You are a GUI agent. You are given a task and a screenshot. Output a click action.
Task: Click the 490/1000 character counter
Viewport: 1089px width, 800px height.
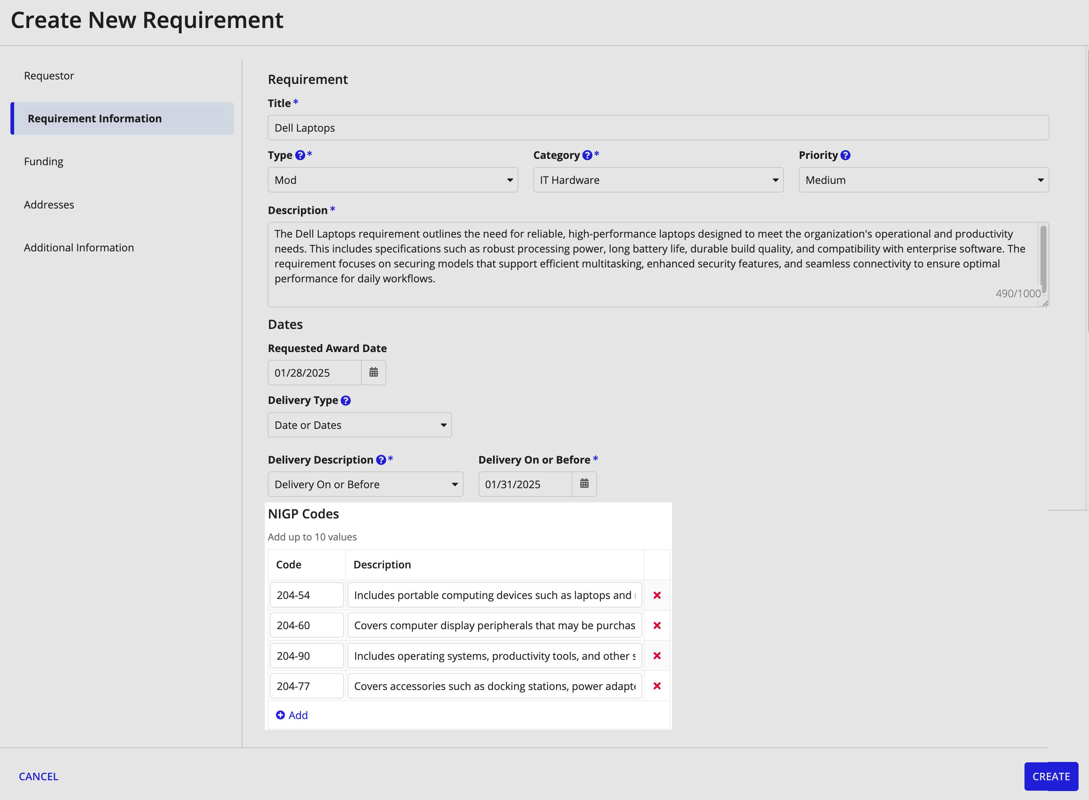coord(1018,294)
